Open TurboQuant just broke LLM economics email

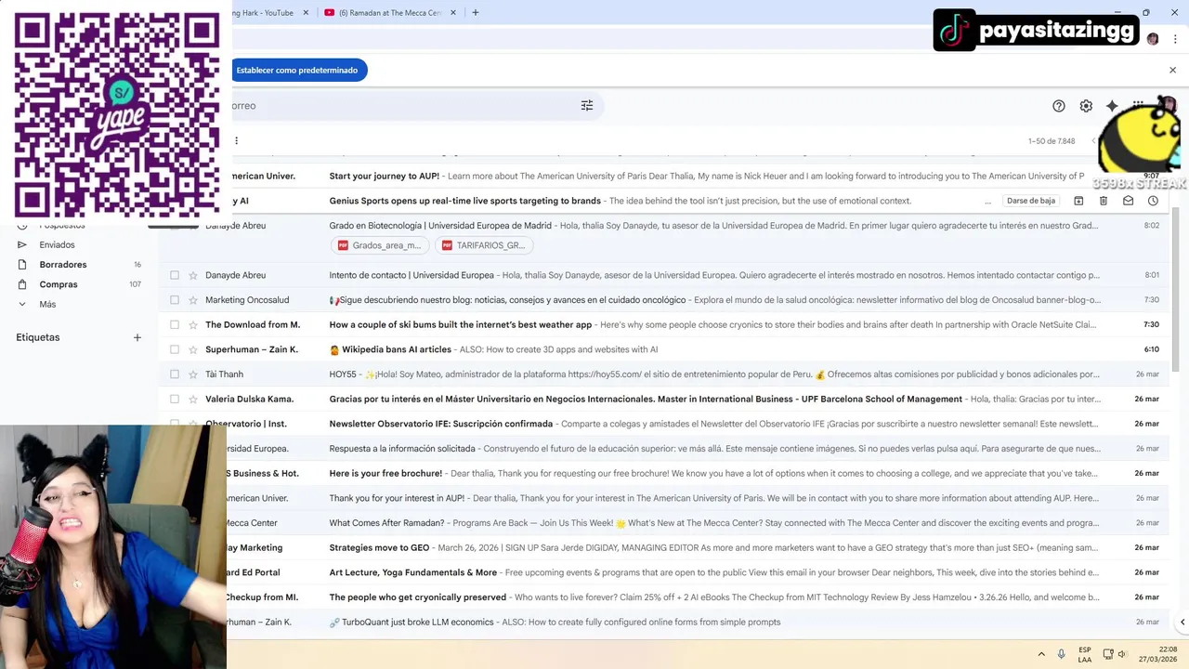pyautogui.click(x=418, y=623)
